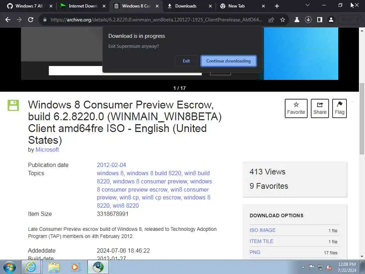Open a new tab with plus button
This screenshot has height=274, width=365.
click(x=277, y=6)
